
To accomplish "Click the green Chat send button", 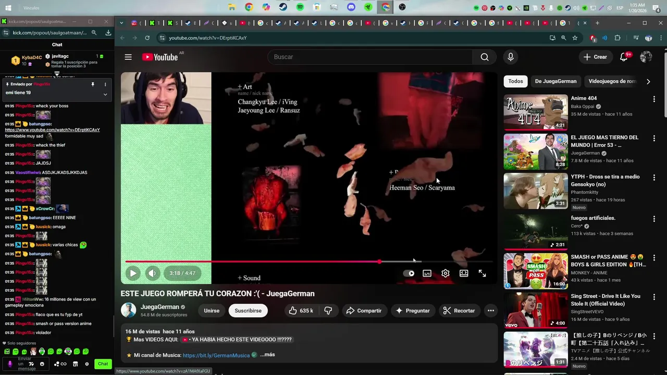I will tap(103, 364).
